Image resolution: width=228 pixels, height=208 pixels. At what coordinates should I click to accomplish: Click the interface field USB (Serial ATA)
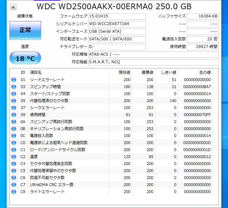(117, 31)
